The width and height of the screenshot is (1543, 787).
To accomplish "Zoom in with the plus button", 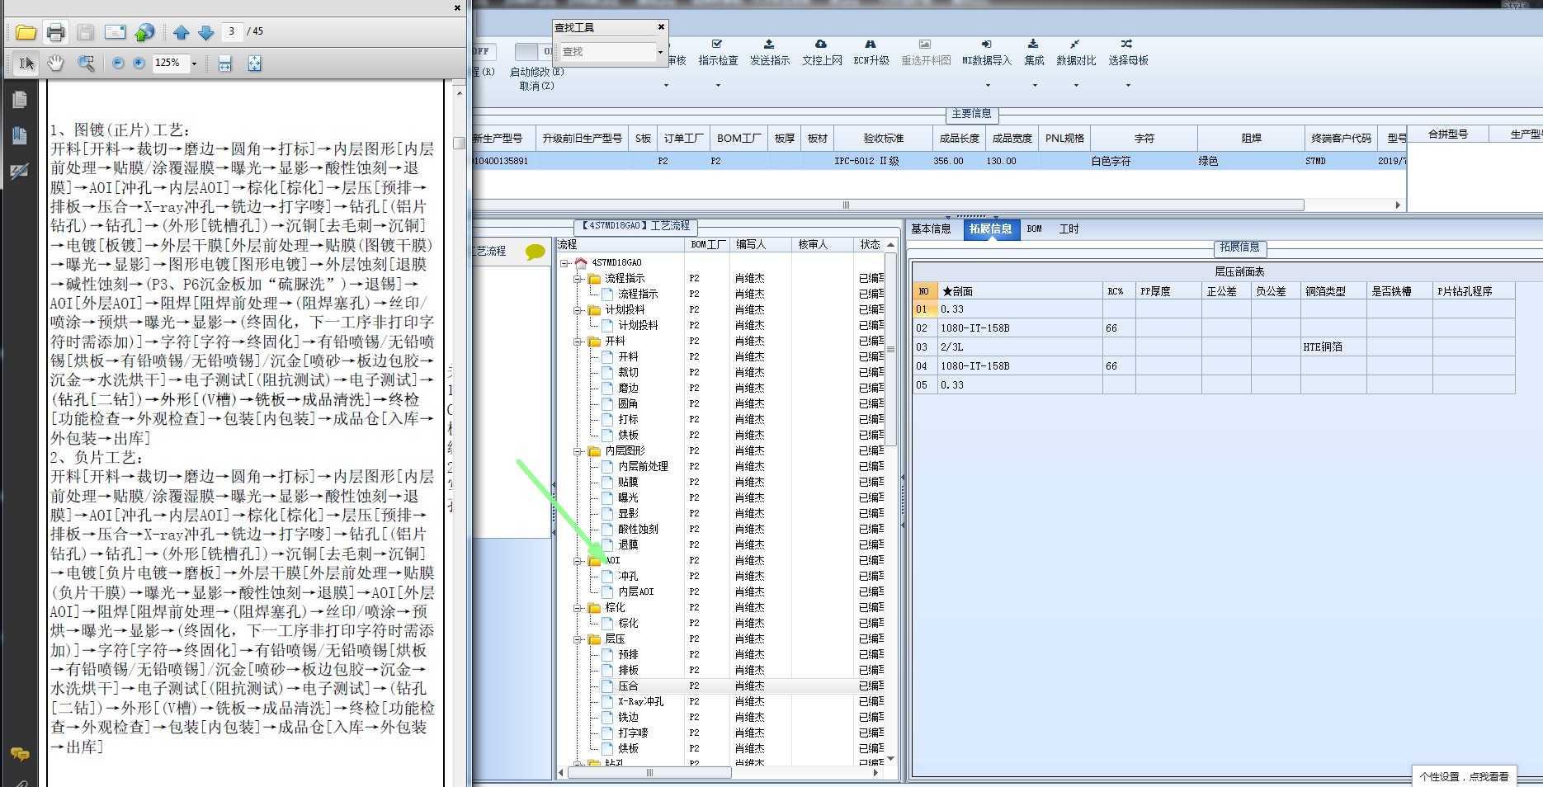I will tap(139, 63).
